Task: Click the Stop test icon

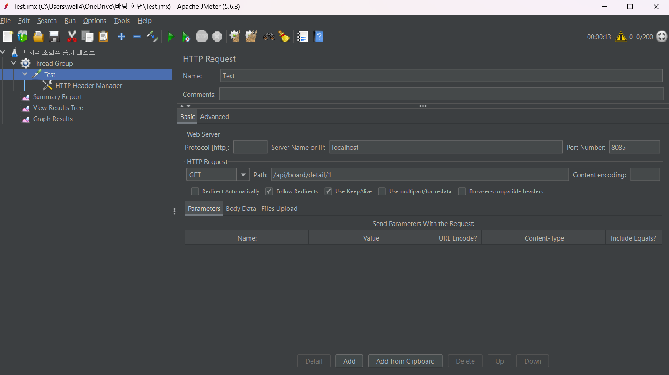Action: [201, 37]
